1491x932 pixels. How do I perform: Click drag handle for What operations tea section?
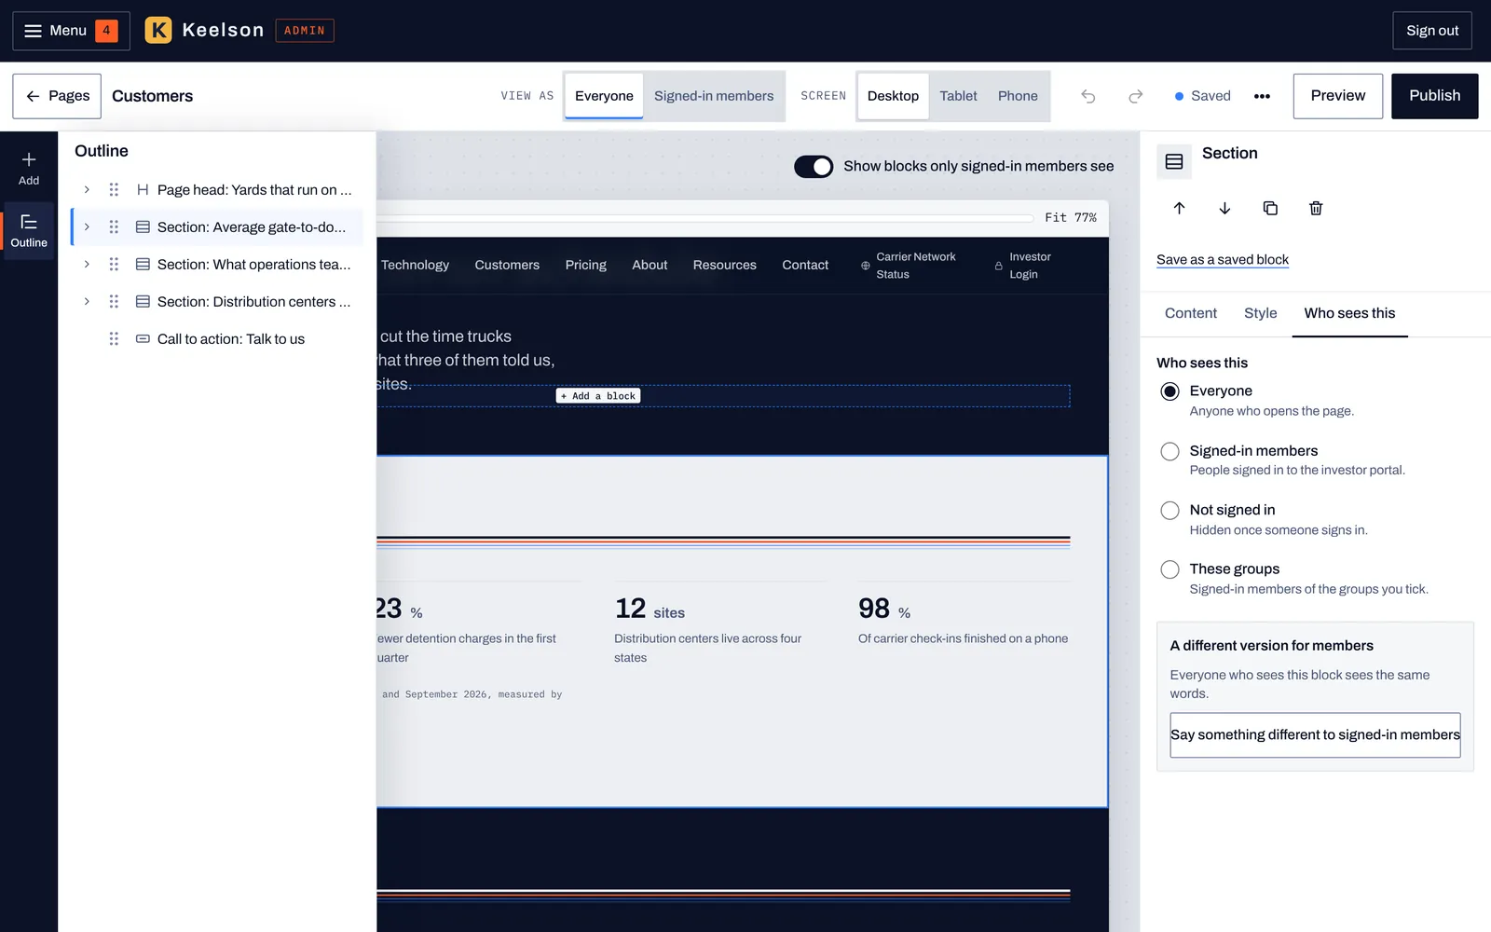(114, 264)
